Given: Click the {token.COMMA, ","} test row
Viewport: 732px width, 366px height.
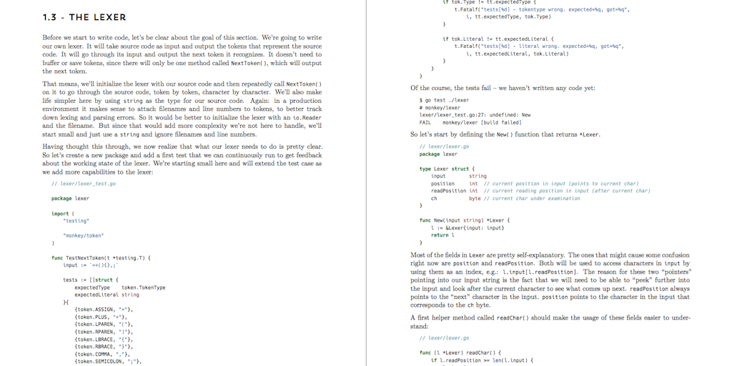Looking at the screenshot, I should click(x=103, y=355).
